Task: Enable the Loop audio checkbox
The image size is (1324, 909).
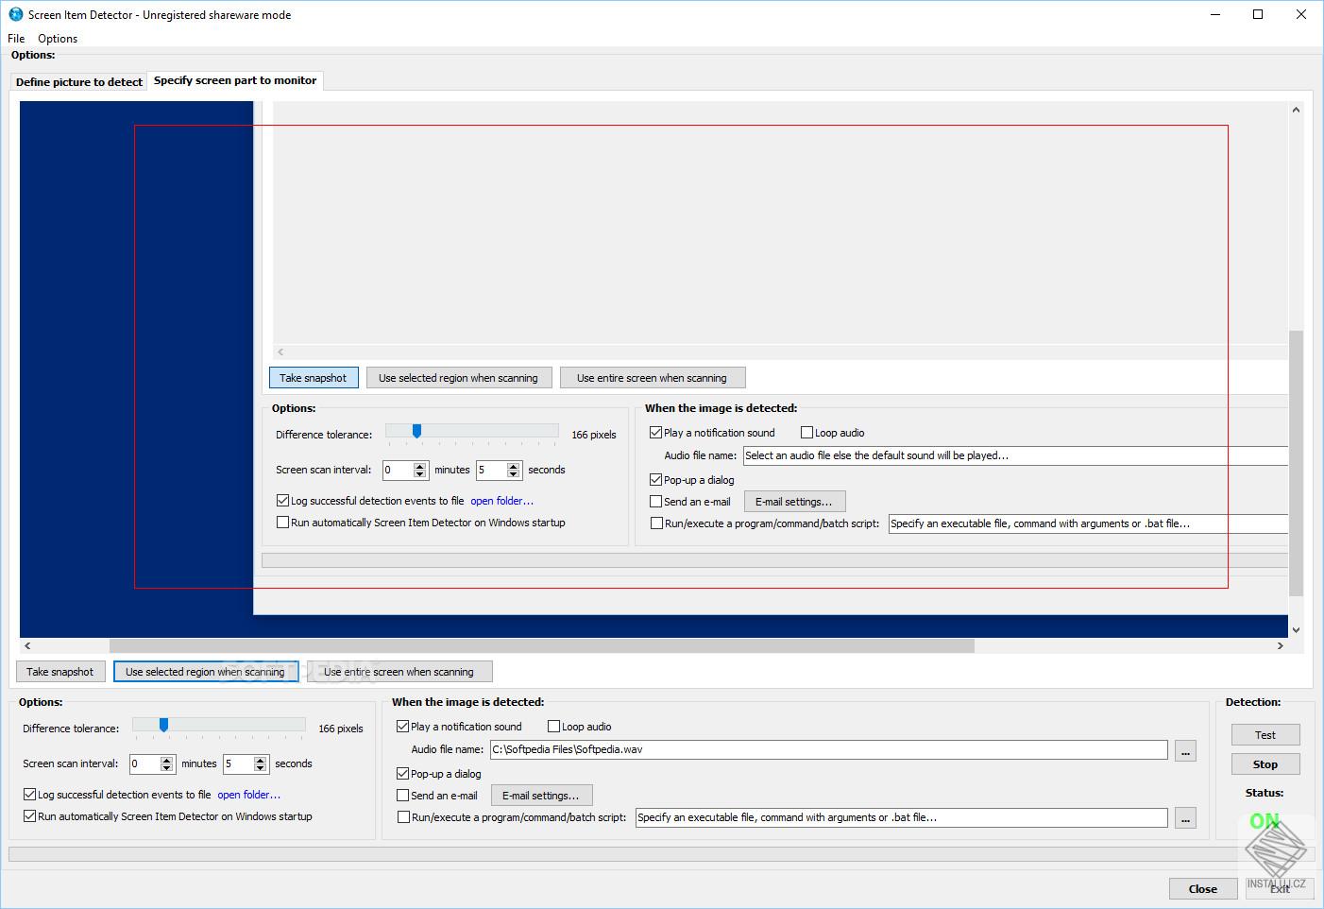Action: 553,726
